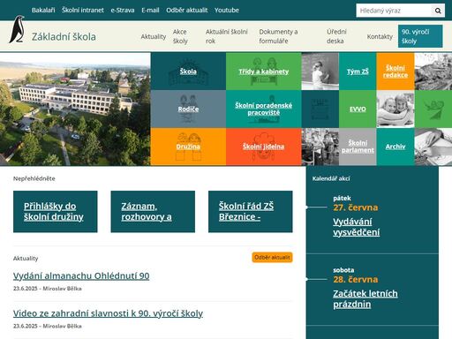Click the aerial school building photo
The height and width of the screenshot is (339, 452).
click(x=75, y=109)
